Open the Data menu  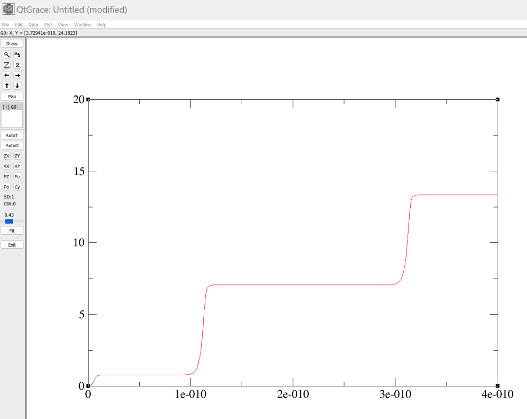tap(33, 25)
